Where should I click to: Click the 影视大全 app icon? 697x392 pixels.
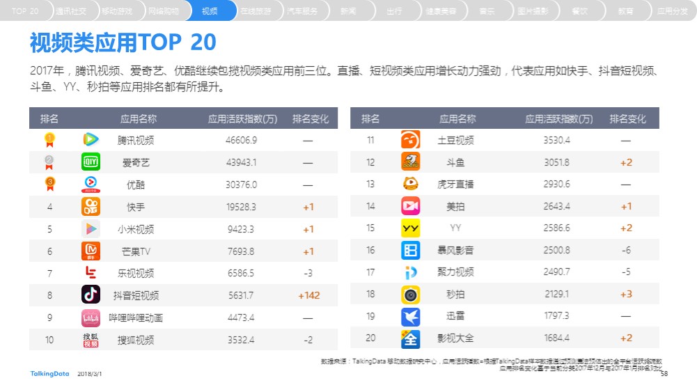[x=410, y=338]
